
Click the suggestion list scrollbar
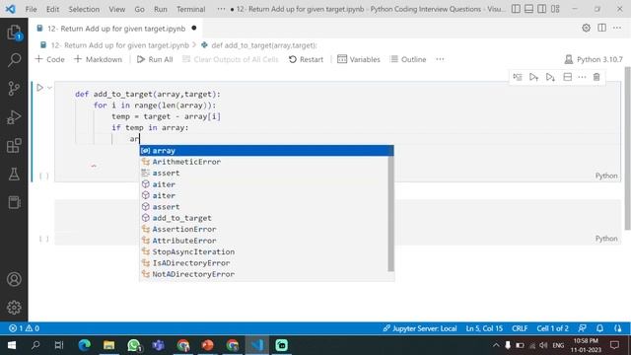(390, 213)
